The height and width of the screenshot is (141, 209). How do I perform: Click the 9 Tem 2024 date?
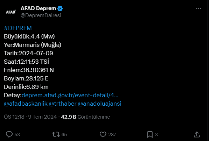(x=42, y=117)
